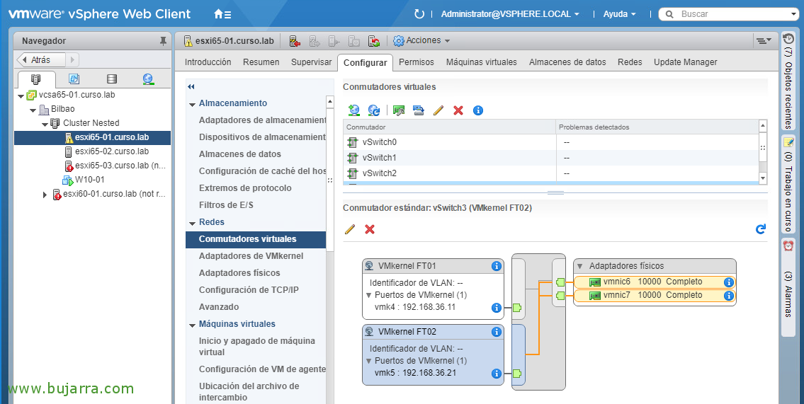The width and height of the screenshot is (804, 404).
Task: Open Storage navigator tab icon
Action: coord(111,79)
